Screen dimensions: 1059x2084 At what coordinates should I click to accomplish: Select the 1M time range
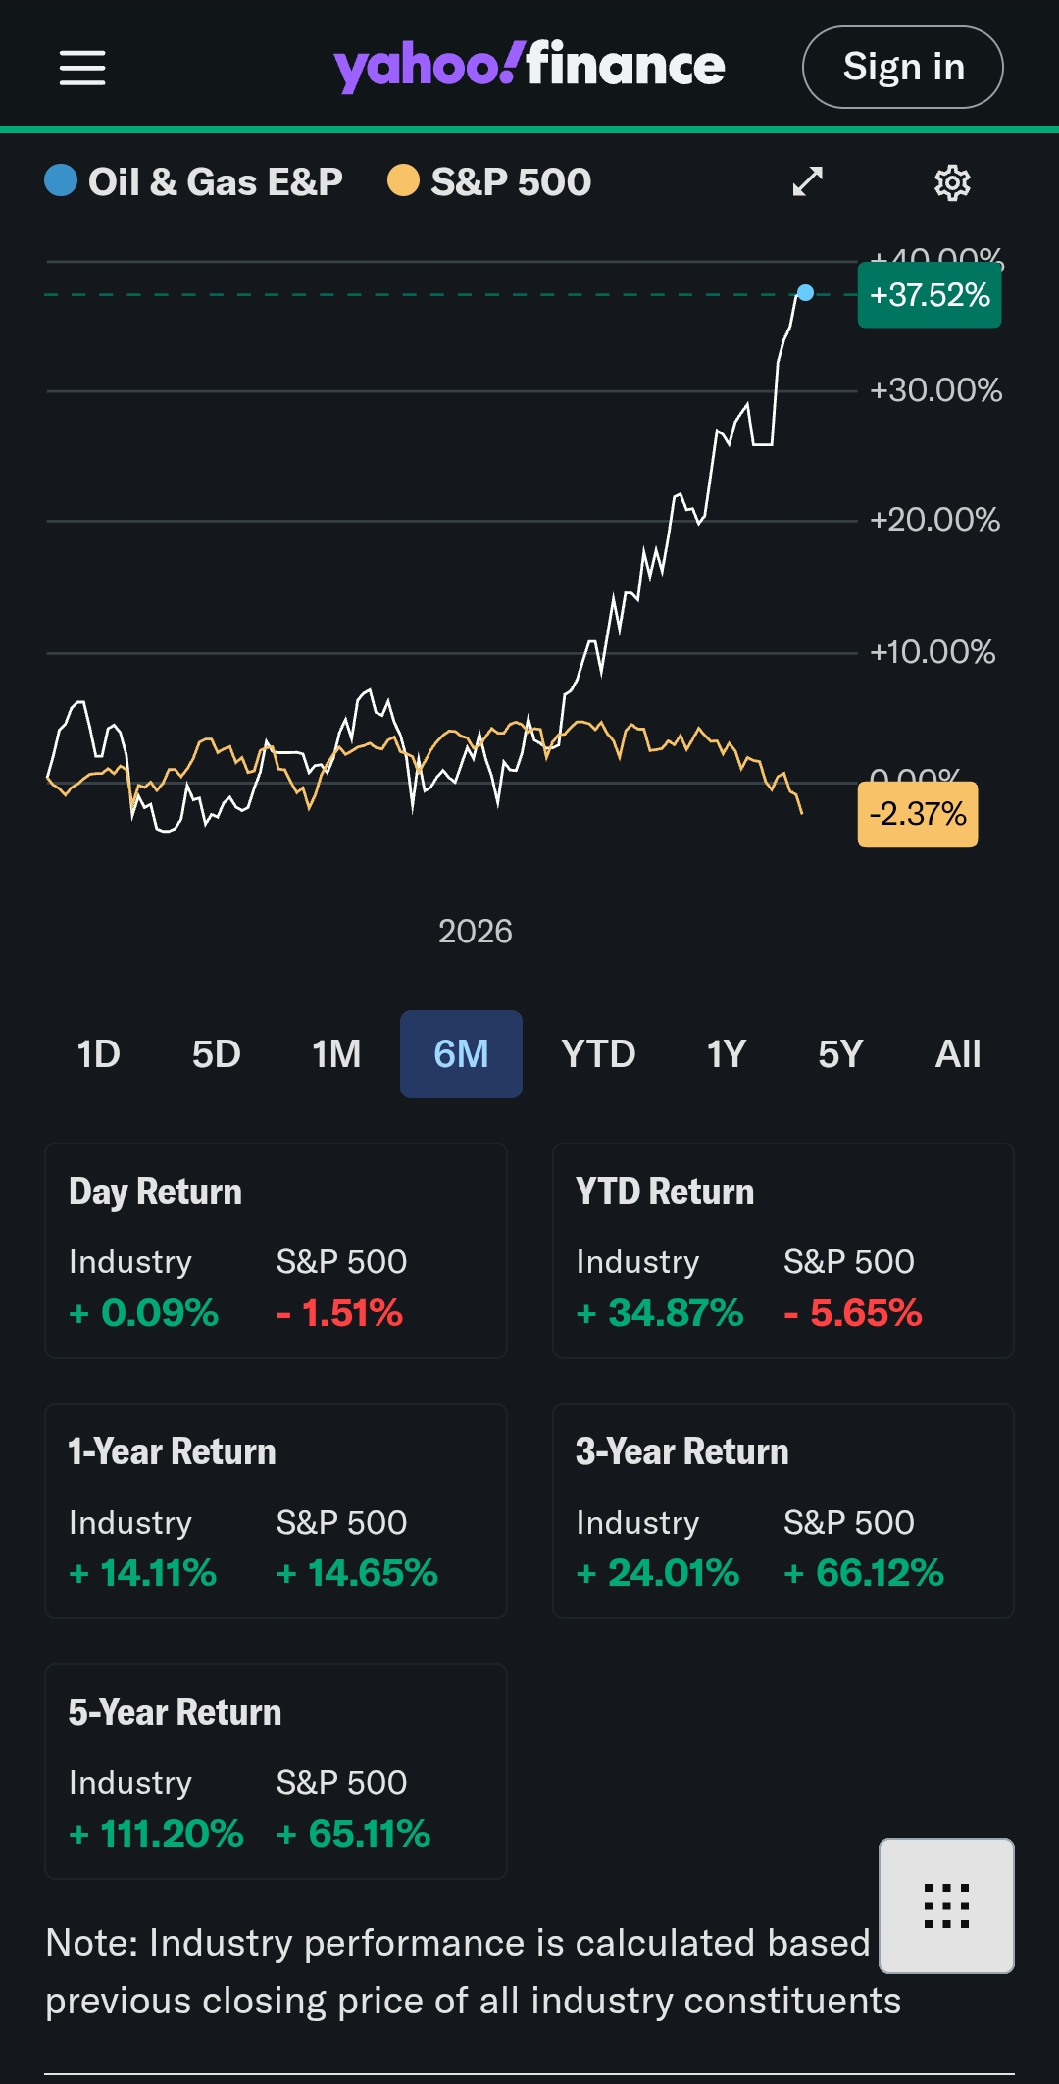[x=336, y=1054]
